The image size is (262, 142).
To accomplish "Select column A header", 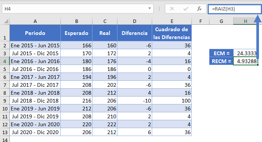I will tap(35, 21).
